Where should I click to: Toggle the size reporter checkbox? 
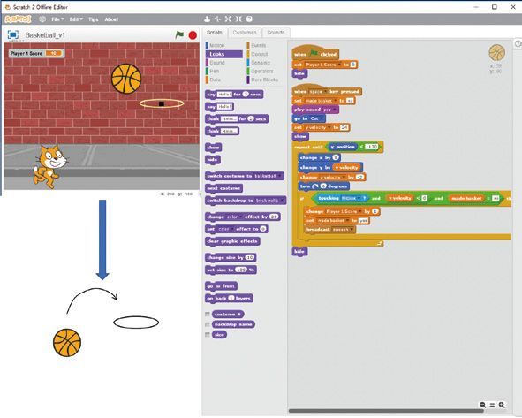[208, 335]
